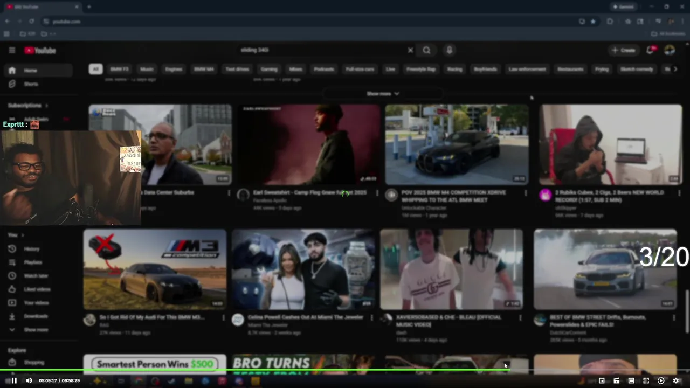Image resolution: width=690 pixels, height=388 pixels.
Task: Pause the video with the pause button
Action: tap(14, 380)
